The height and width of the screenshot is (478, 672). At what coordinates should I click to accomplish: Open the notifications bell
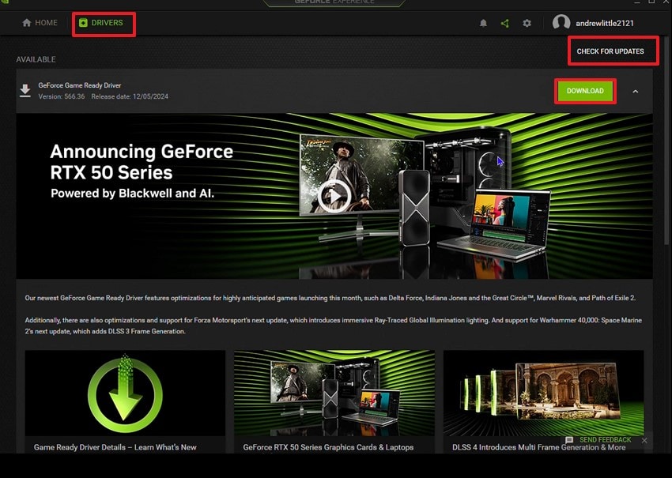[x=483, y=23]
